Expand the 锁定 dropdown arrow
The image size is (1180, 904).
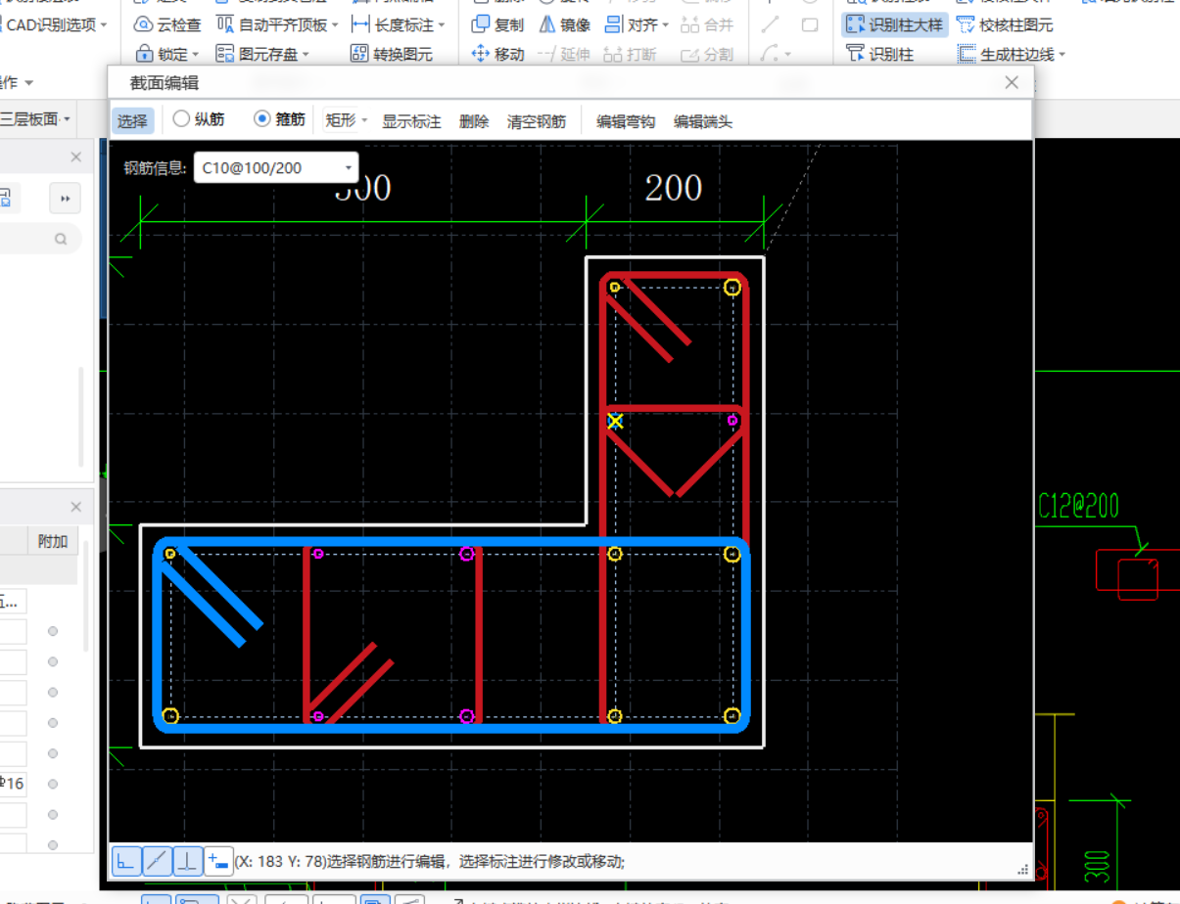[196, 56]
